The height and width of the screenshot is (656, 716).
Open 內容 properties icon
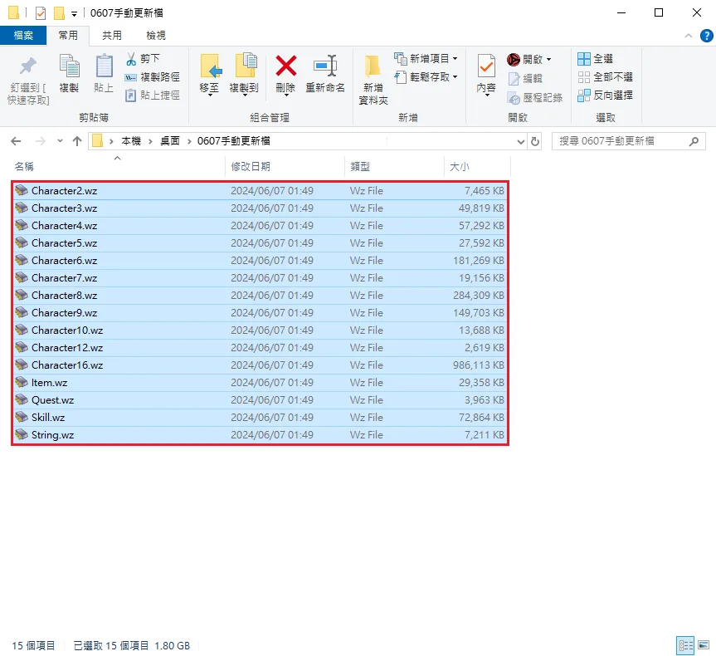point(486,67)
